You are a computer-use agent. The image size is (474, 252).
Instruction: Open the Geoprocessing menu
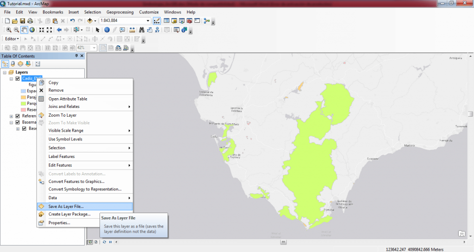pyautogui.click(x=120, y=12)
